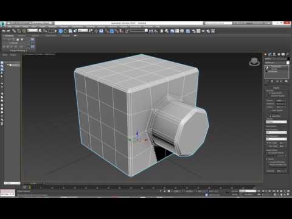
Task: Activate the Select and Scale tool
Action: (x=70, y=31)
